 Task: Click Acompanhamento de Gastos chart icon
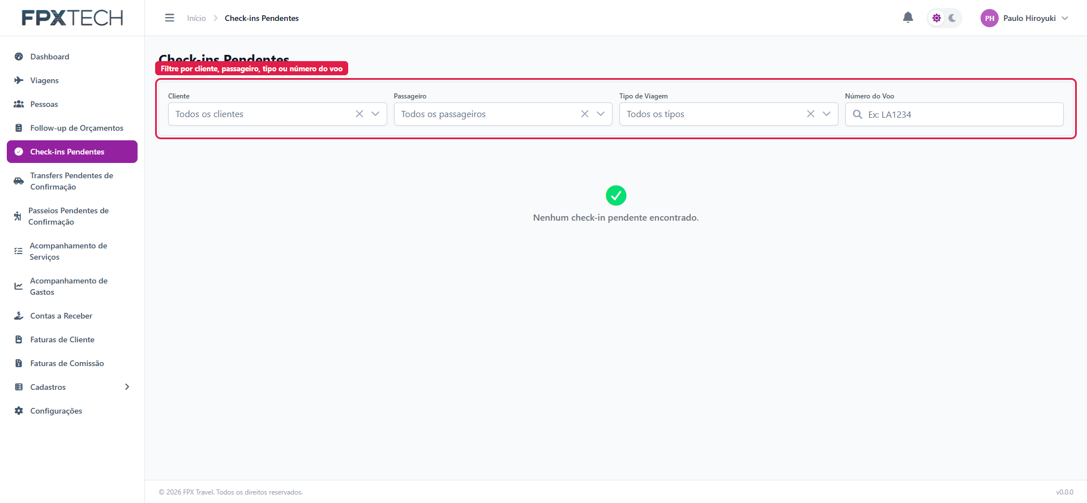(x=19, y=286)
